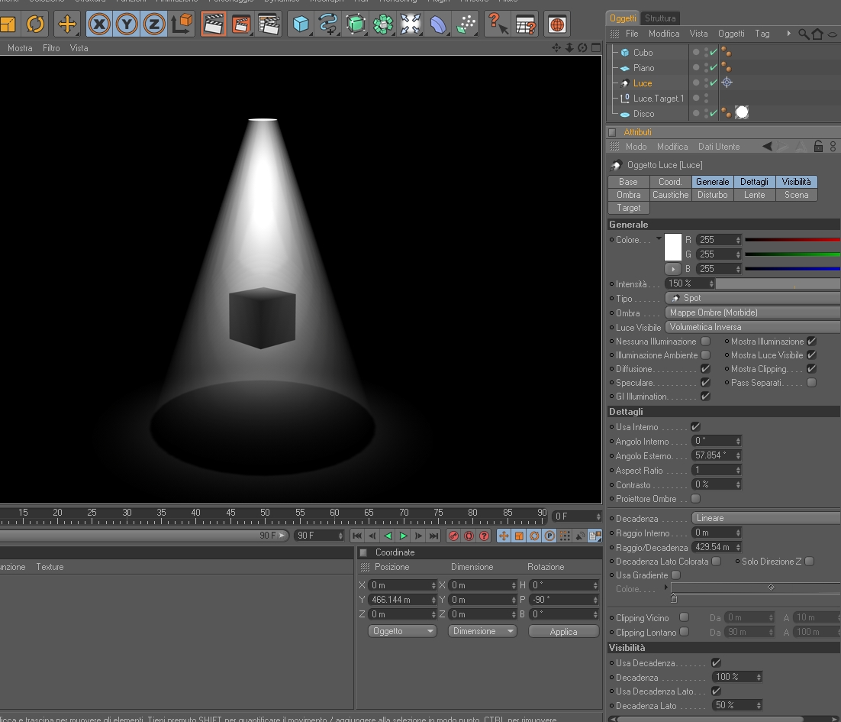Click the move tool in top toolbar
Image resolution: width=841 pixels, height=722 pixels.
pyautogui.click(x=67, y=24)
